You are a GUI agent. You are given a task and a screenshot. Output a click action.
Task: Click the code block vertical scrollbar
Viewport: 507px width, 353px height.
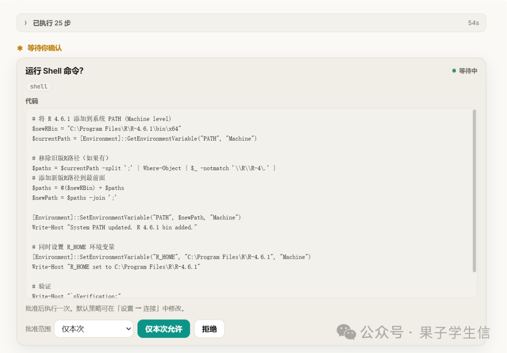coord(474,191)
